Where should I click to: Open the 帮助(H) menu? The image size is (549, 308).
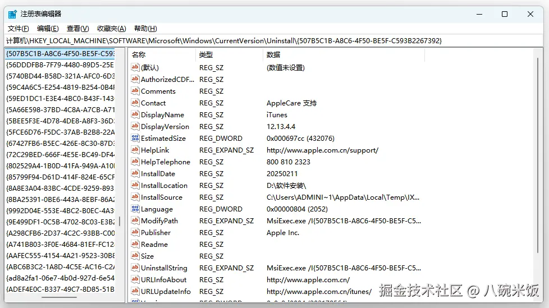tap(145, 29)
